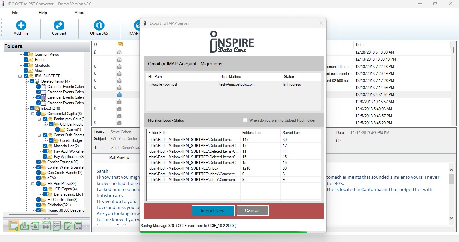Collapse the Inbox(1210) tree node

pyautogui.click(x=27, y=108)
